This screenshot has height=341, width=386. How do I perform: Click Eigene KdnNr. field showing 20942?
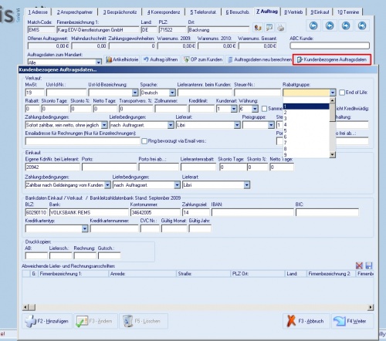[52, 167]
